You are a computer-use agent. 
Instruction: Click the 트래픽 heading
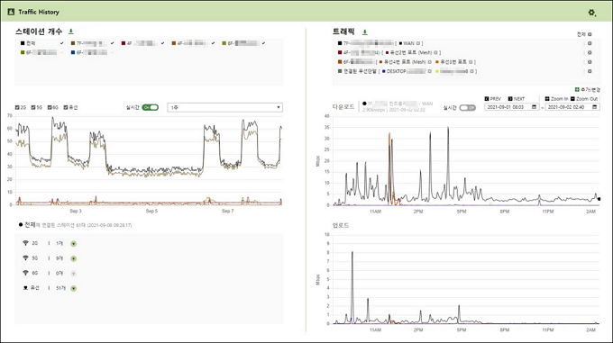(x=343, y=32)
